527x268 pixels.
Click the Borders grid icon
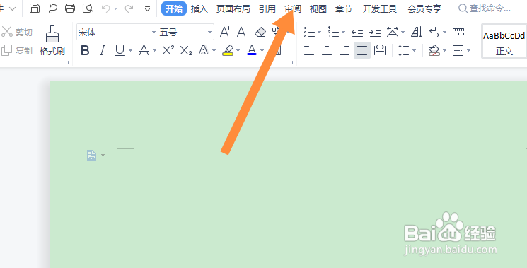[x=458, y=51]
